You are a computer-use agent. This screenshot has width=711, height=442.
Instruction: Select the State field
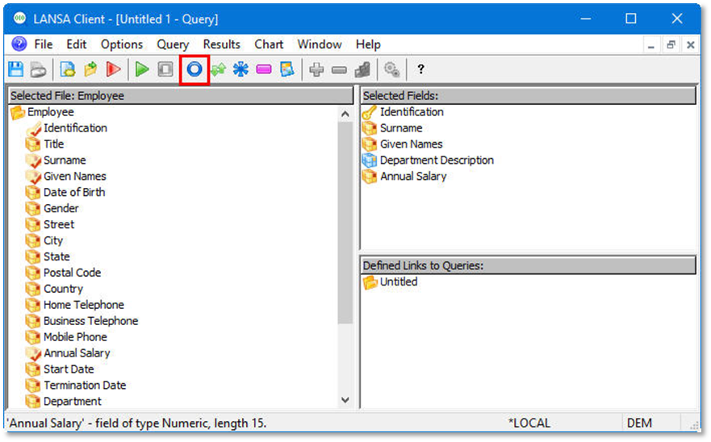click(x=56, y=256)
